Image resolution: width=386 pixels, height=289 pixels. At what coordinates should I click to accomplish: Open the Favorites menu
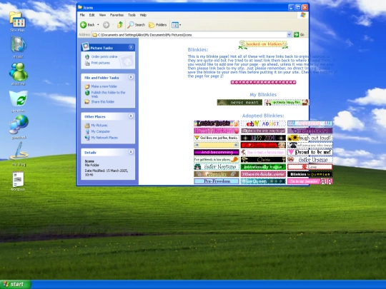[117, 15]
